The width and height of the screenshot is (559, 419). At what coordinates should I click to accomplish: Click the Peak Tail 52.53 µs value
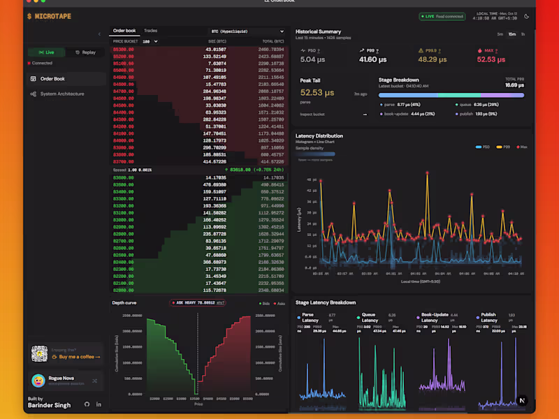(x=317, y=93)
